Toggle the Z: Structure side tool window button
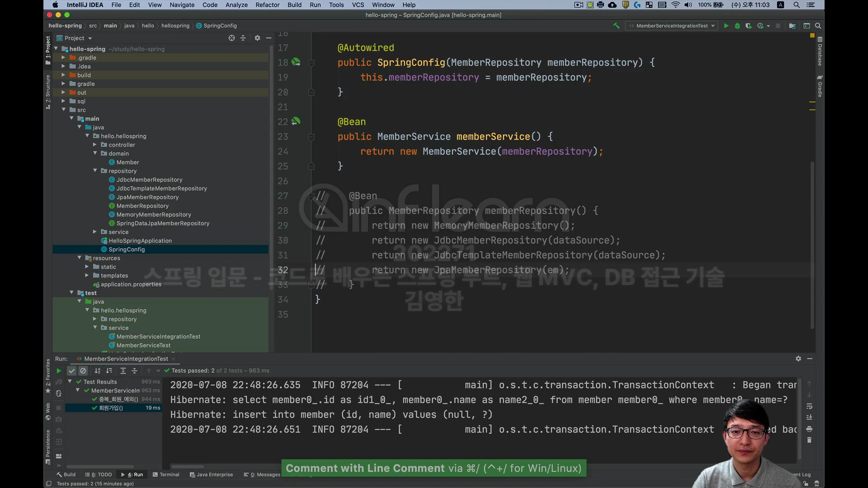 pyautogui.click(x=48, y=92)
